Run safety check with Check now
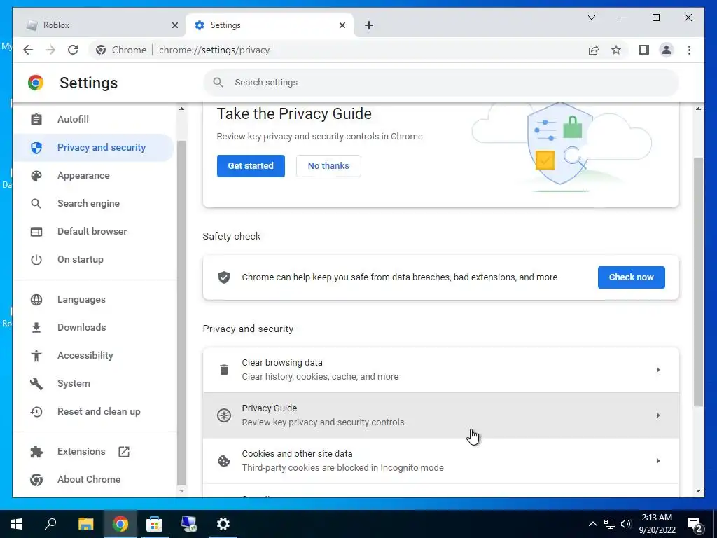The image size is (717, 538). coord(631,277)
